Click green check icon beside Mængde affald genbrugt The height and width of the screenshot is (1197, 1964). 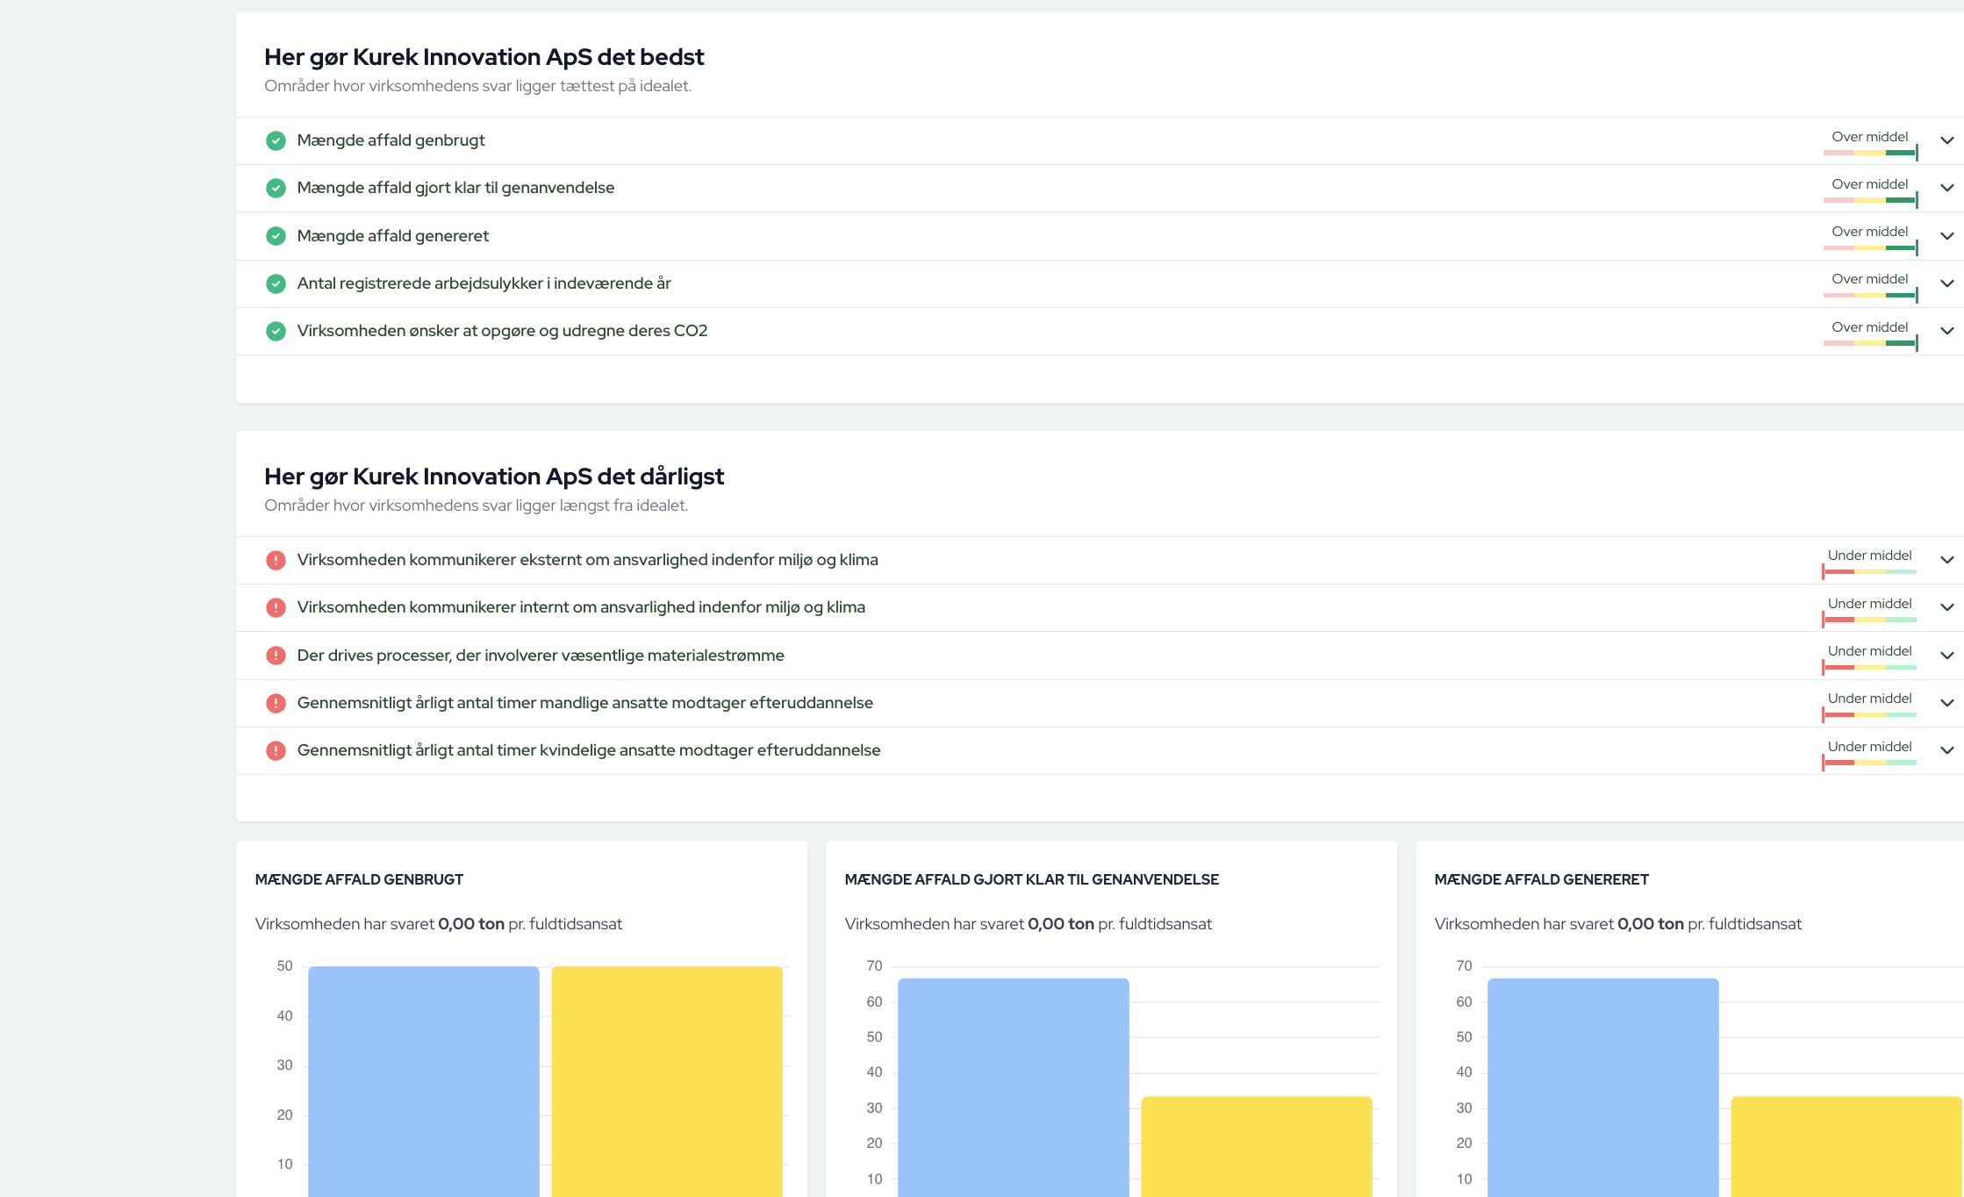(x=276, y=140)
